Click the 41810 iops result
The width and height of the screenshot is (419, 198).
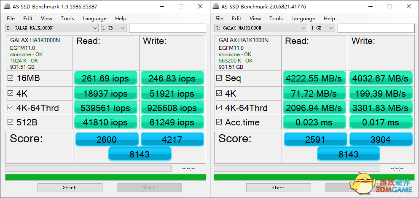(105, 122)
